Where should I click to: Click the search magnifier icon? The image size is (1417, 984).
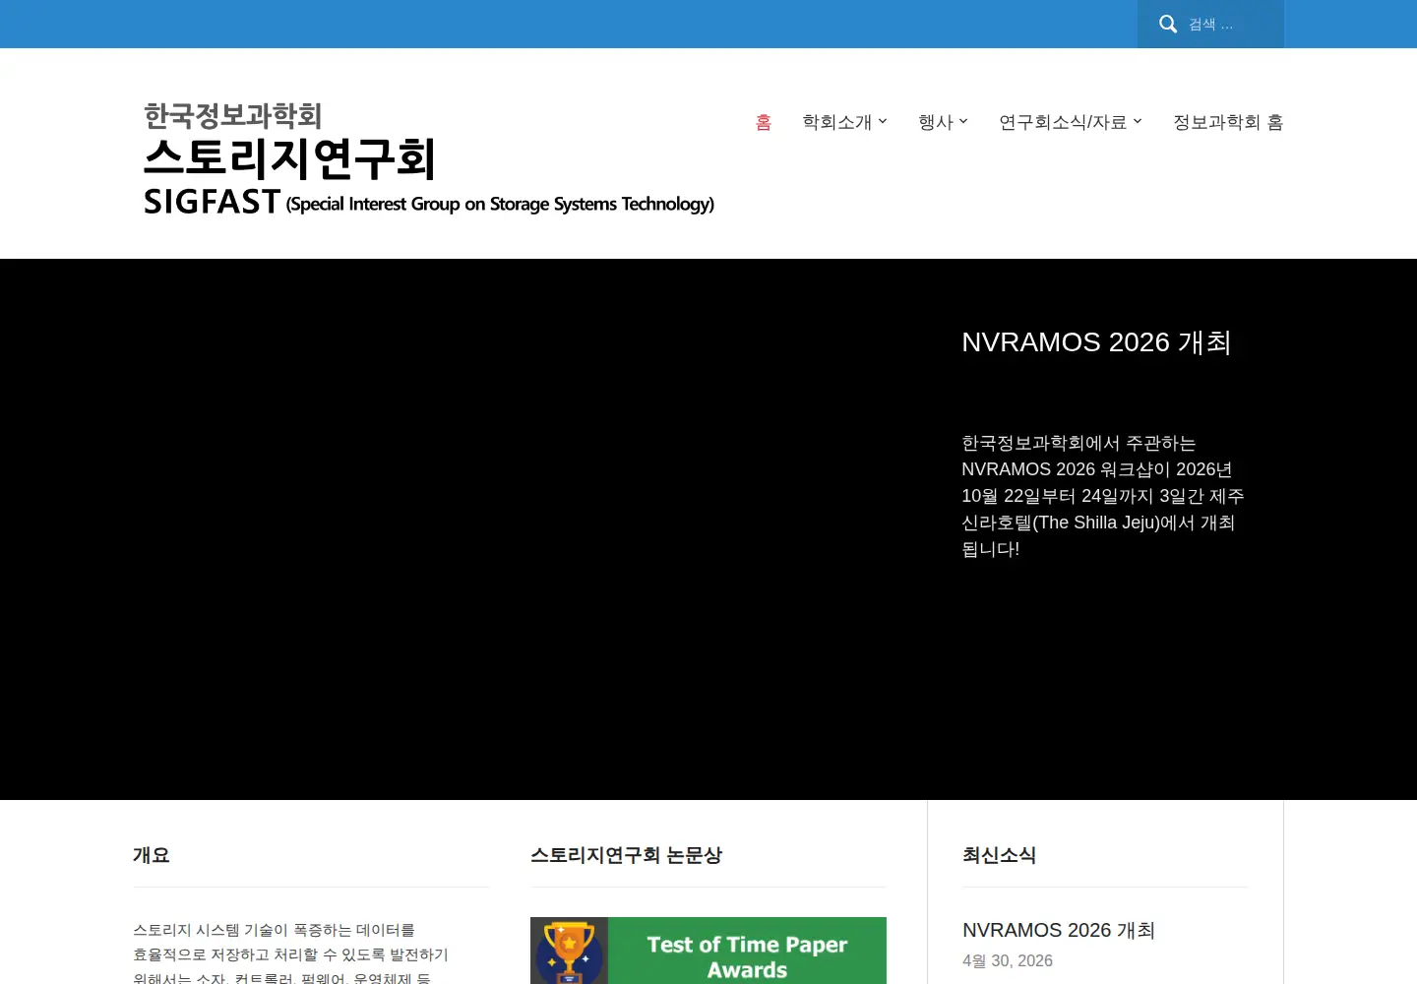coord(1168,24)
